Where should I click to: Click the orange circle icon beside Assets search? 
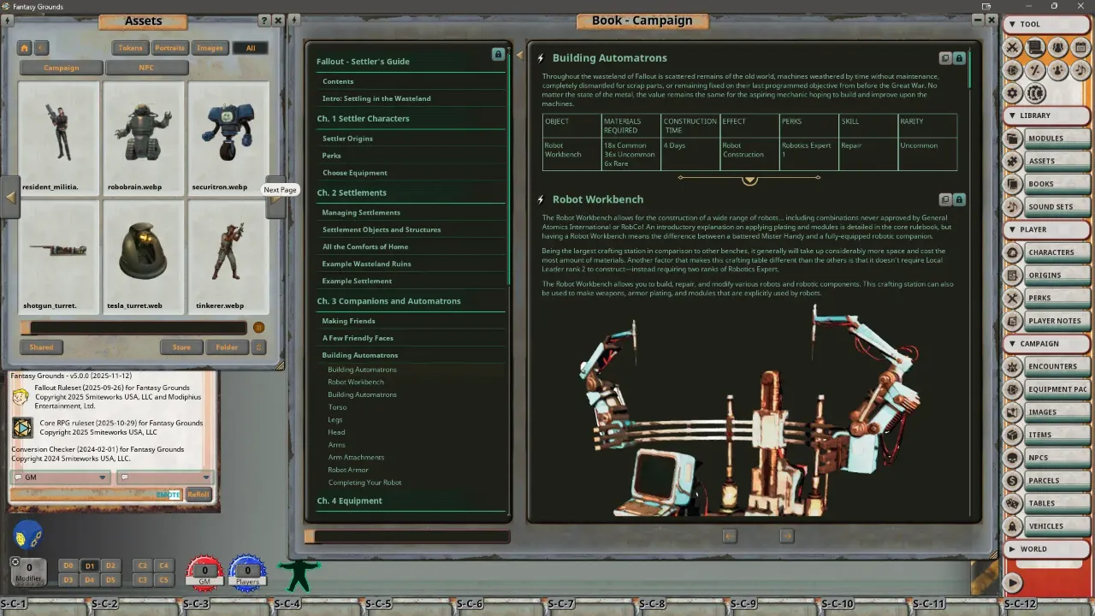point(258,327)
